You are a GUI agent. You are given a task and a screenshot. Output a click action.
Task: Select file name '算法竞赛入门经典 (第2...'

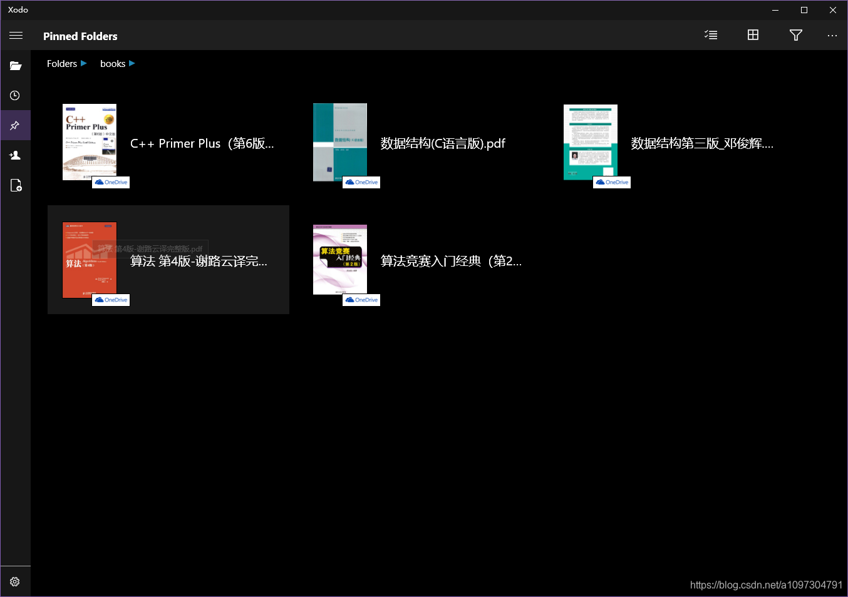click(451, 261)
